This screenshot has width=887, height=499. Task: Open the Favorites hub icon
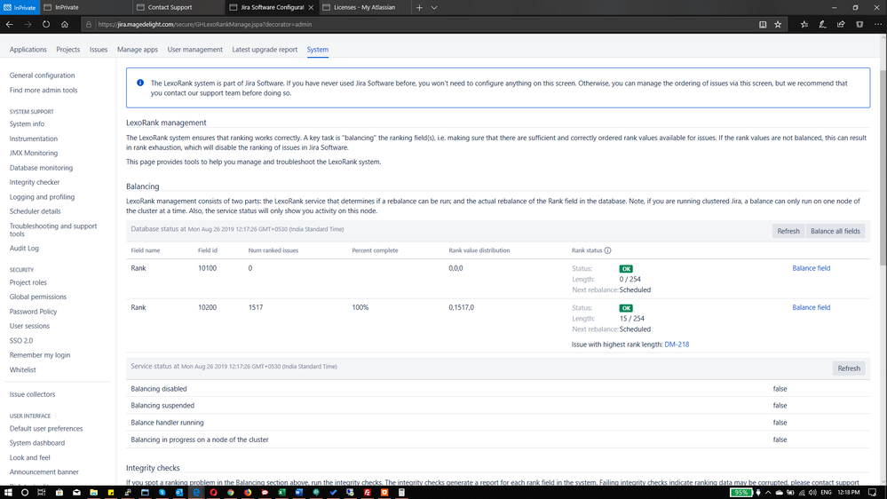click(804, 24)
